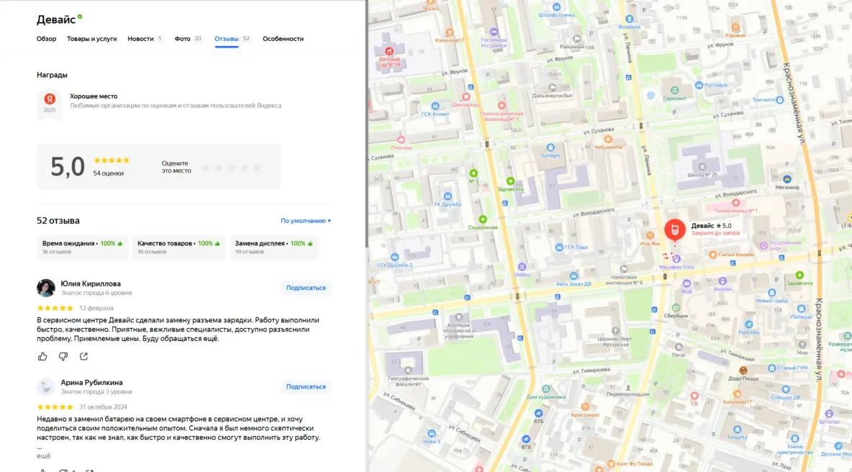This screenshot has height=472, width=852.
Task: Open the Мегафон-Yota marker
Action: (676, 259)
